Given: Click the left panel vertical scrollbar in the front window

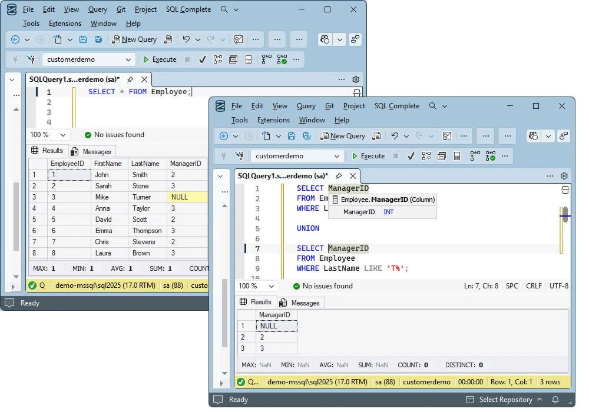Looking at the screenshot, I should point(224,313).
